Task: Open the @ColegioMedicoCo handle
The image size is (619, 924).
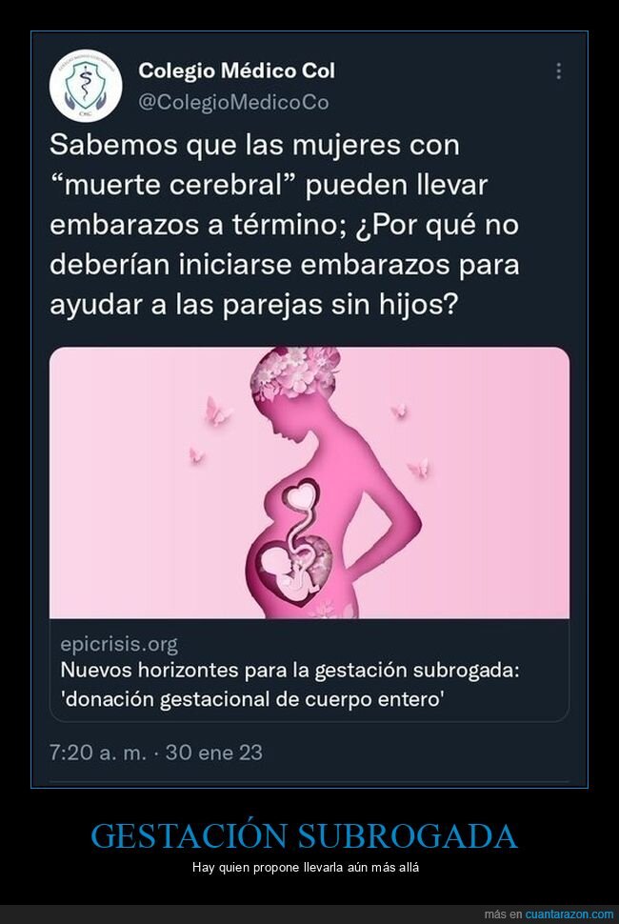Action: 234,102
